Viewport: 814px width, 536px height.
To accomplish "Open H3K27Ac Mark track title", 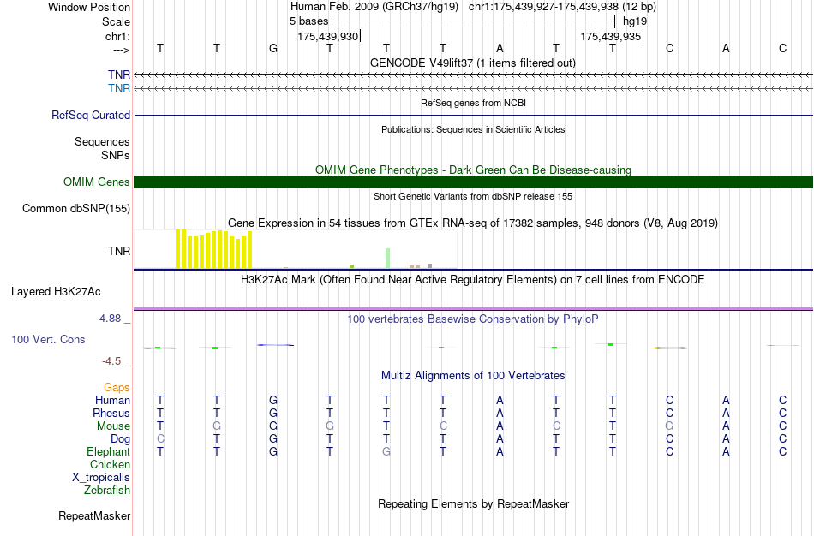I will [x=473, y=280].
